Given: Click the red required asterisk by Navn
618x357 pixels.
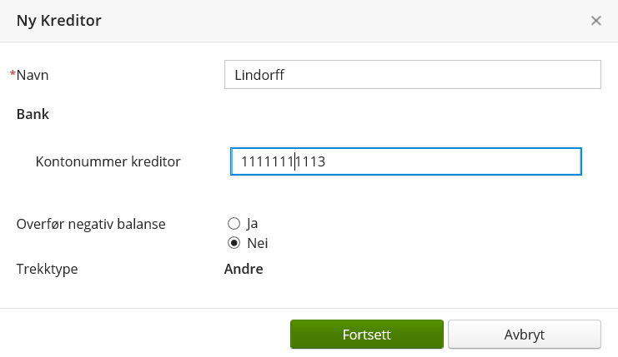Looking at the screenshot, I should click(13, 74).
